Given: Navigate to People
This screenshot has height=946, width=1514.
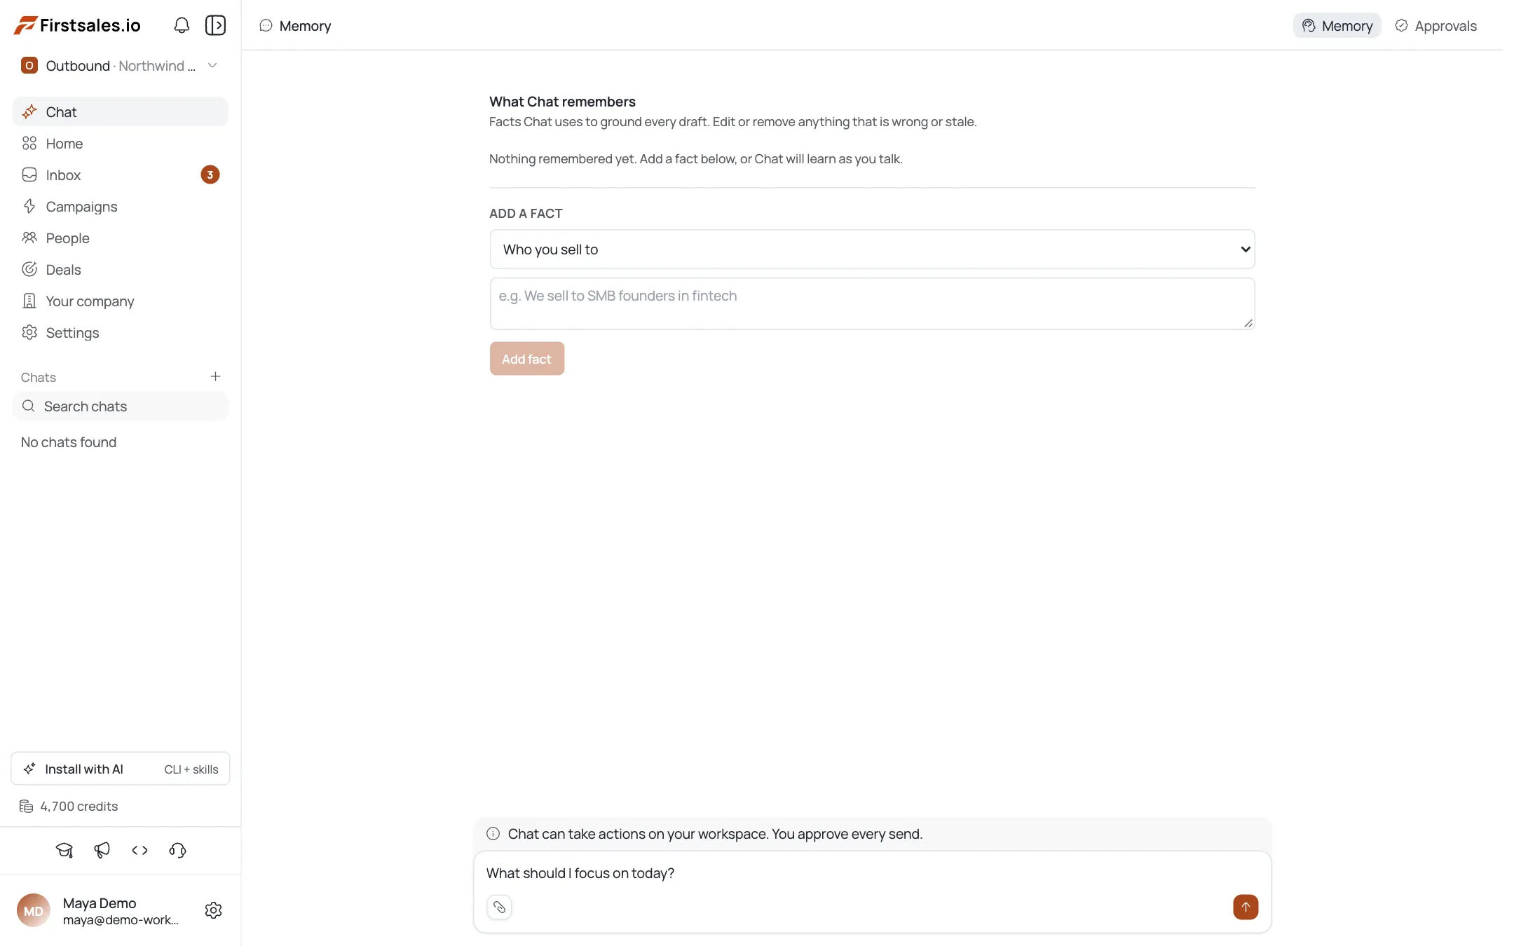Looking at the screenshot, I should tap(120, 238).
